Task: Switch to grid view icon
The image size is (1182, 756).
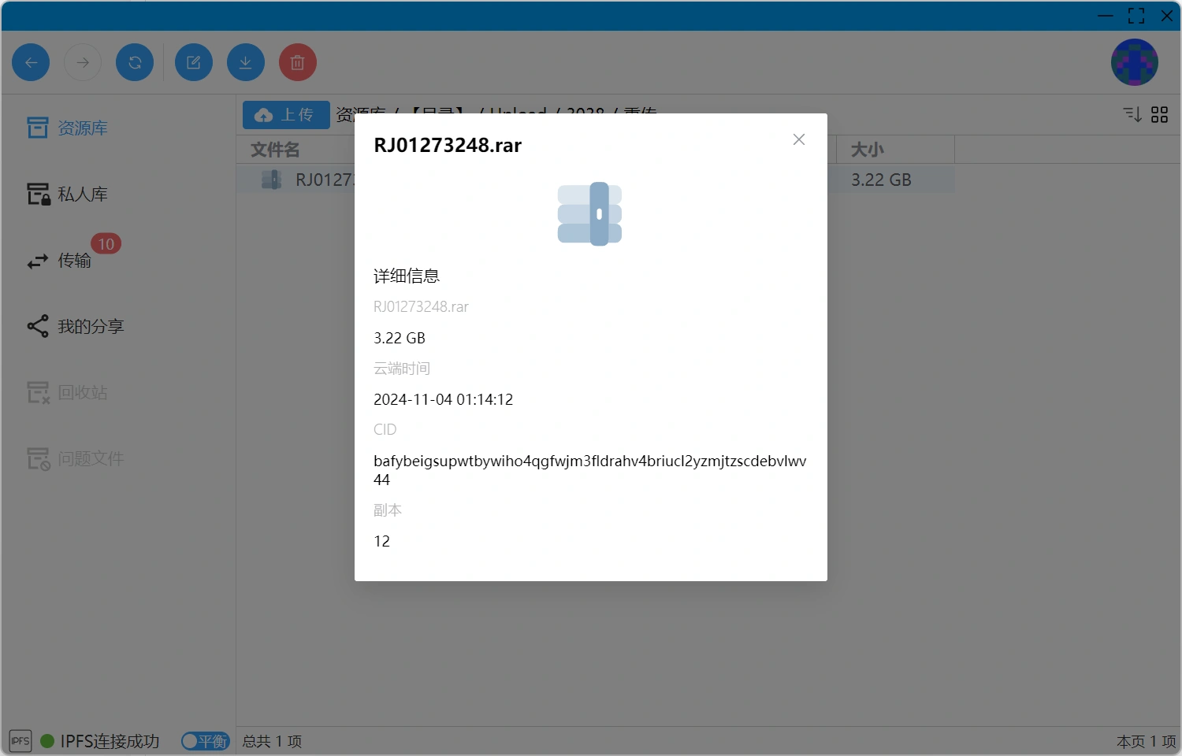Action: [x=1160, y=115]
